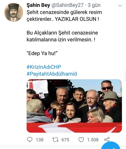Open the share icon options
This screenshot has height=149, width=126.
(x=107, y=140)
